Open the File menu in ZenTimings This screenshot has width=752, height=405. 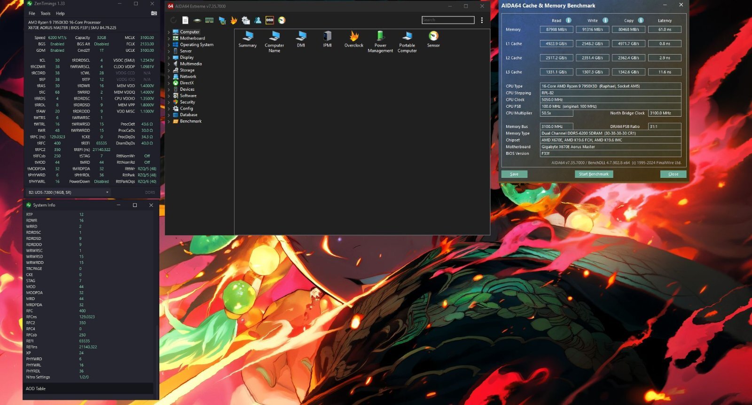pyautogui.click(x=32, y=13)
